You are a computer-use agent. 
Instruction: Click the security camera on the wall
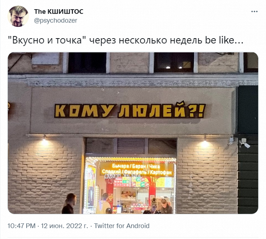pyautogui.click(x=244, y=143)
